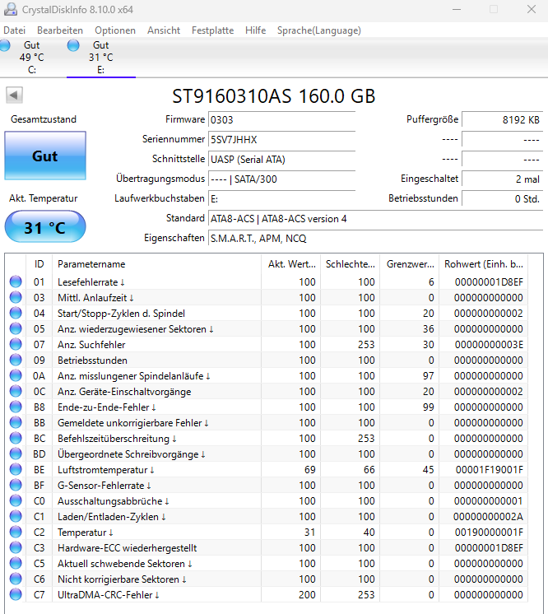Click status icon of Anz. Suchfehler row
Viewport: 548px width, 614px height.
[16, 345]
